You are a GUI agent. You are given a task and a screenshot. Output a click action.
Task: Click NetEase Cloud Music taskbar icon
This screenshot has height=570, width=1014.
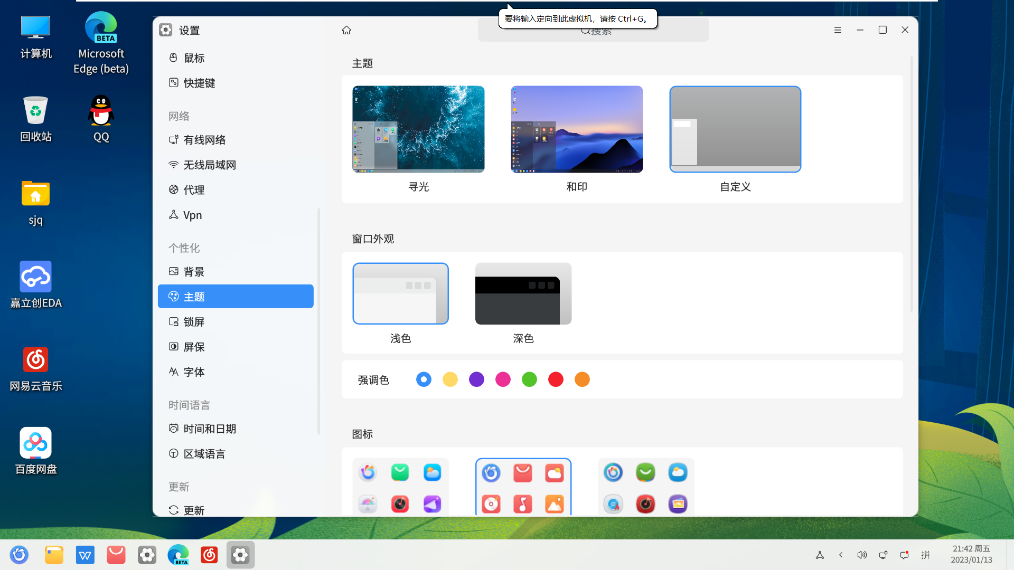coord(209,555)
